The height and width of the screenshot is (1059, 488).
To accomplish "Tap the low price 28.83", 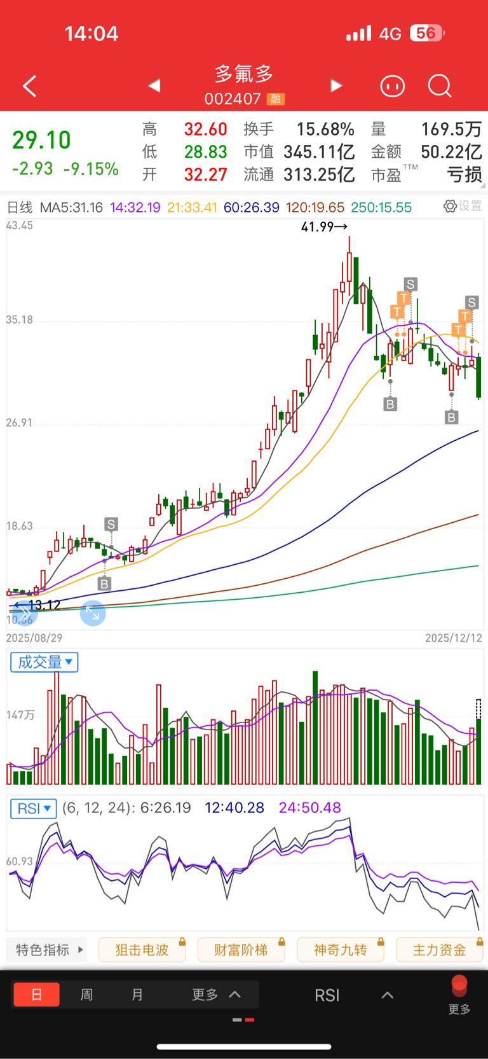I will pyautogui.click(x=205, y=151).
